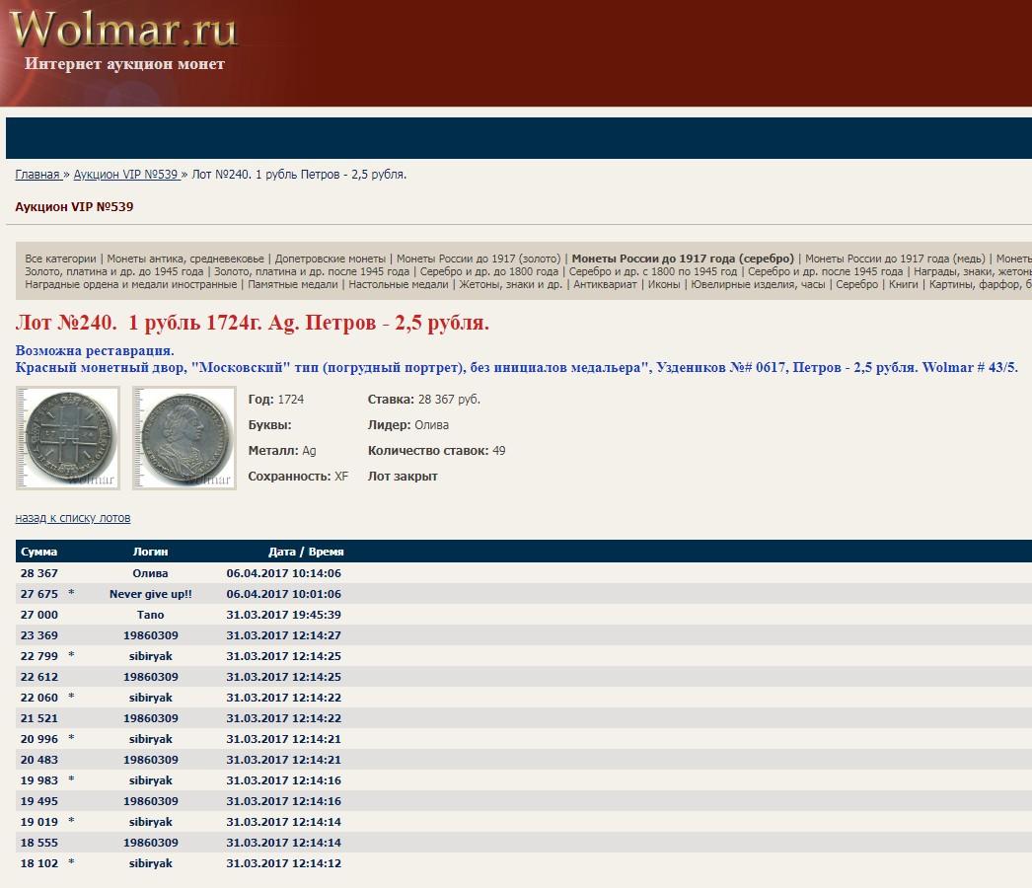The height and width of the screenshot is (888, 1032).
Task: Click the 'Ставка: 28 367 руб.' value
Action: click(x=424, y=400)
